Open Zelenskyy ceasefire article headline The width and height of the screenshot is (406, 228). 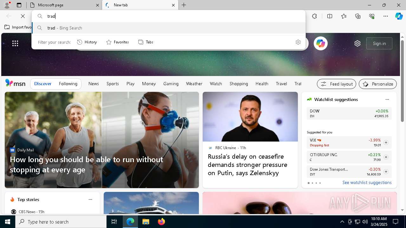(x=247, y=165)
